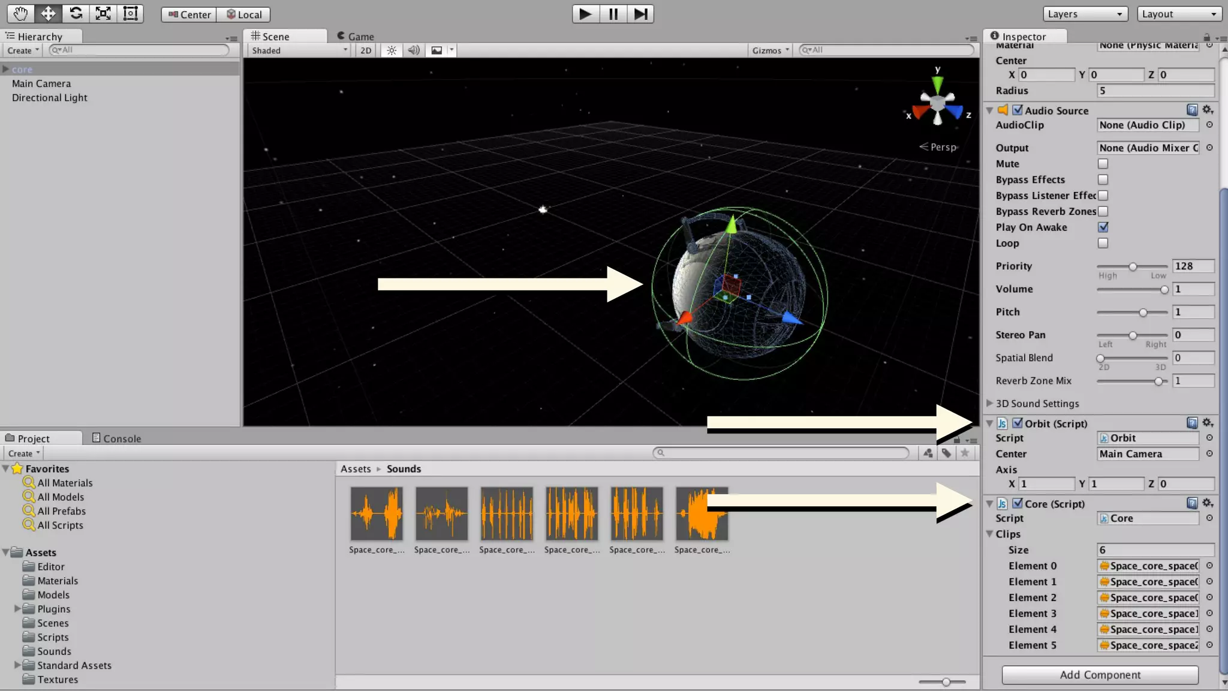1228x691 pixels.
Task: Expand 3D Sound Settings section
Action: (990, 403)
